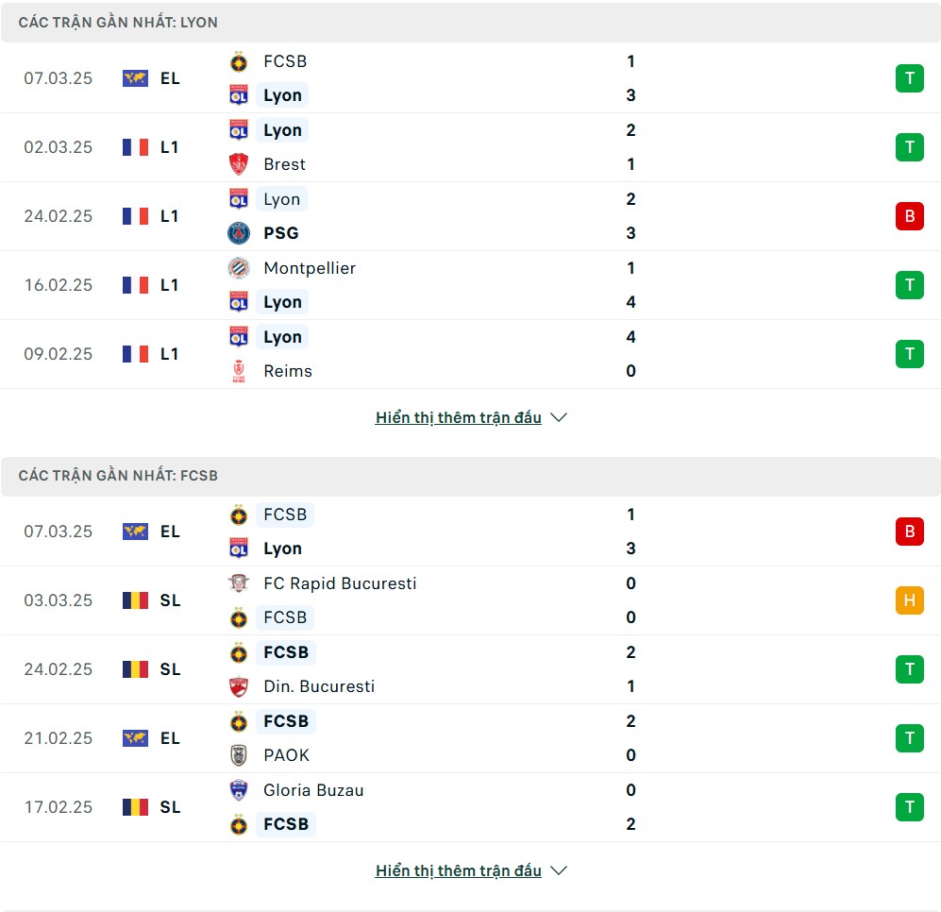Image resolution: width=941 pixels, height=912 pixels.
Task: Click the PSG club crest icon
Action: point(239,233)
